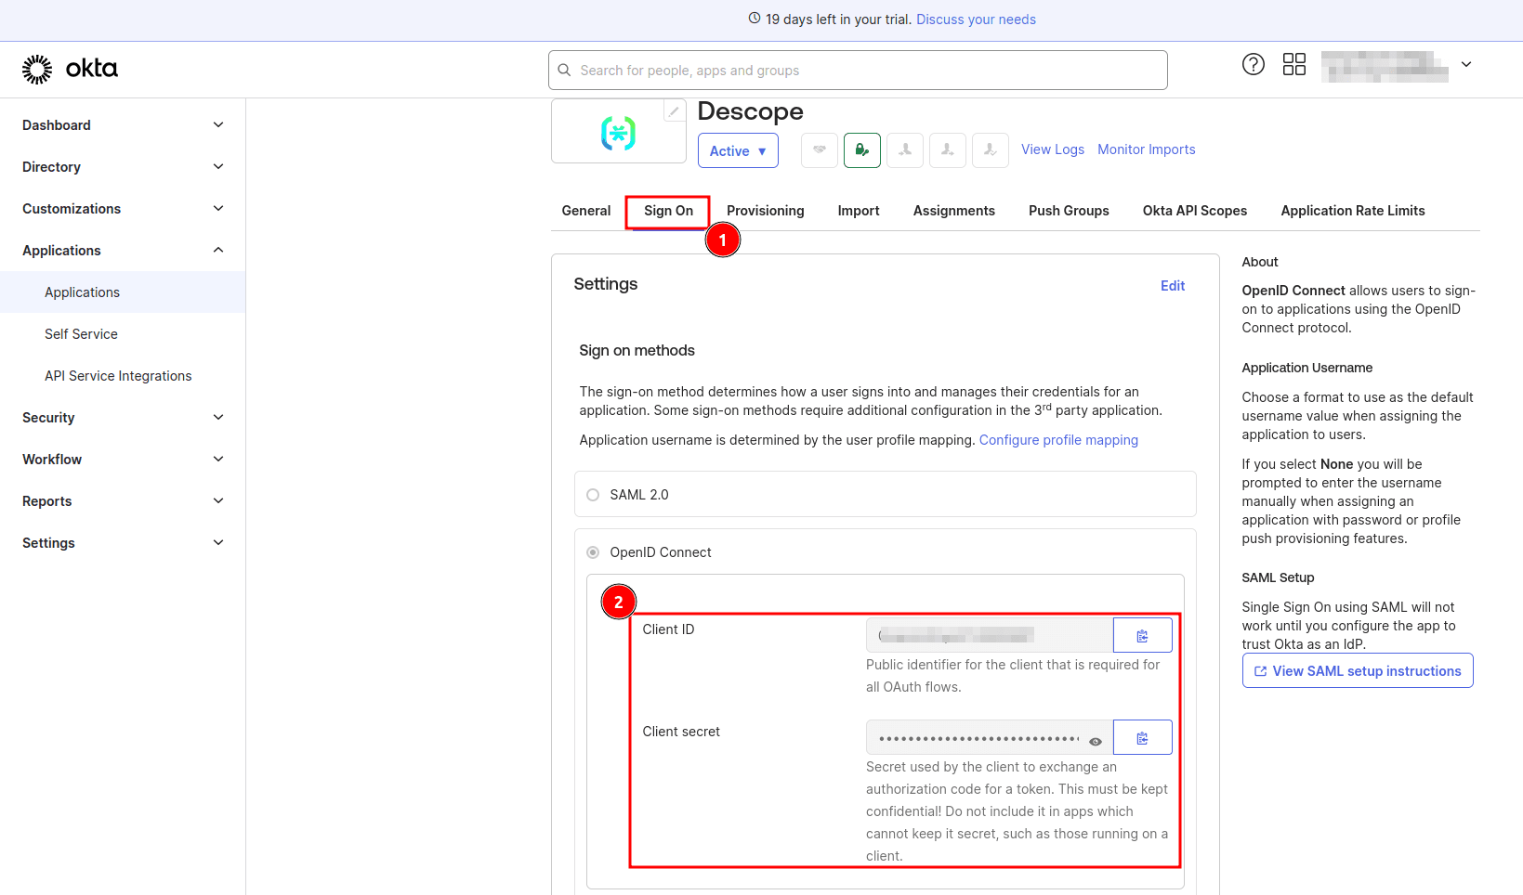Click the Configure profile mapping link

(x=1057, y=440)
